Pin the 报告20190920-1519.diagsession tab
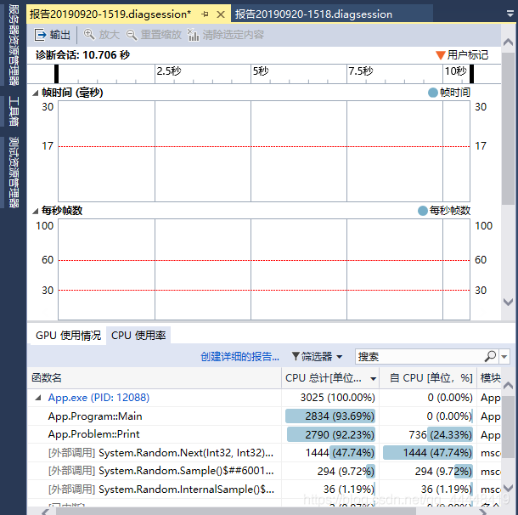Image resolution: width=518 pixels, height=515 pixels. point(205,14)
